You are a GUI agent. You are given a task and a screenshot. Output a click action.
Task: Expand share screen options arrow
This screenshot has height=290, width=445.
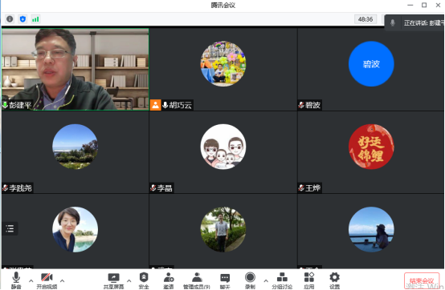click(129, 280)
